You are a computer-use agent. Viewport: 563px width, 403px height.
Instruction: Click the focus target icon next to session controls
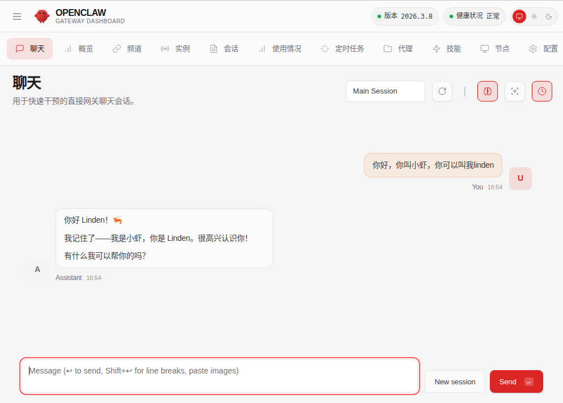pyautogui.click(x=514, y=91)
